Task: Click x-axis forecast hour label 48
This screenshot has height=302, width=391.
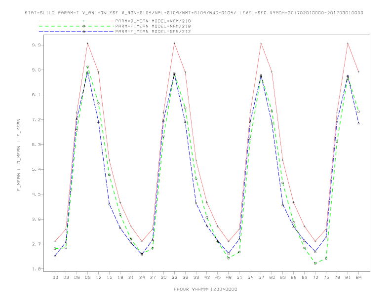Action: click(x=229, y=277)
